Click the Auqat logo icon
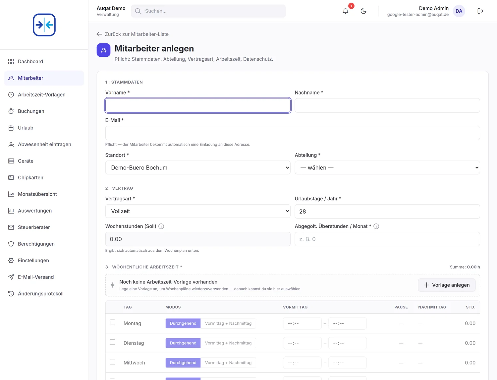Viewport: 497px width, 380px height. point(44,25)
